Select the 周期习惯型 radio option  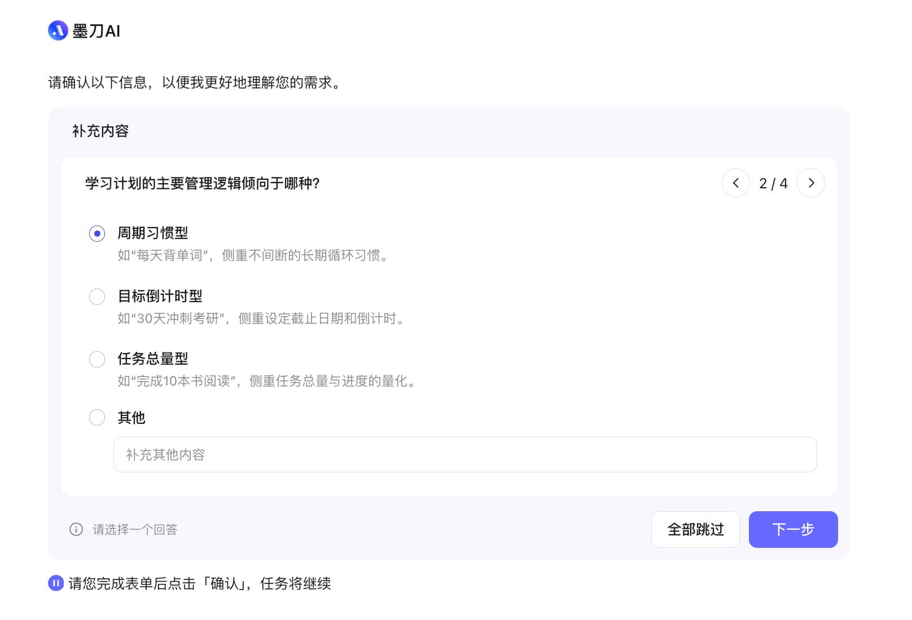pyautogui.click(x=97, y=233)
